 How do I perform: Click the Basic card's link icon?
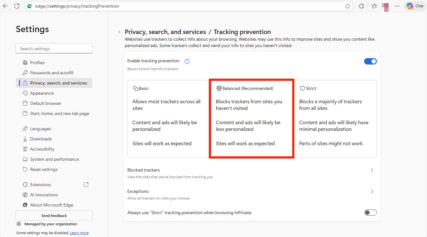coord(135,88)
